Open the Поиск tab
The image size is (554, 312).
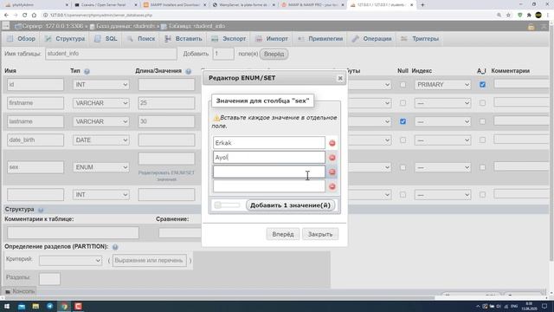click(x=141, y=39)
